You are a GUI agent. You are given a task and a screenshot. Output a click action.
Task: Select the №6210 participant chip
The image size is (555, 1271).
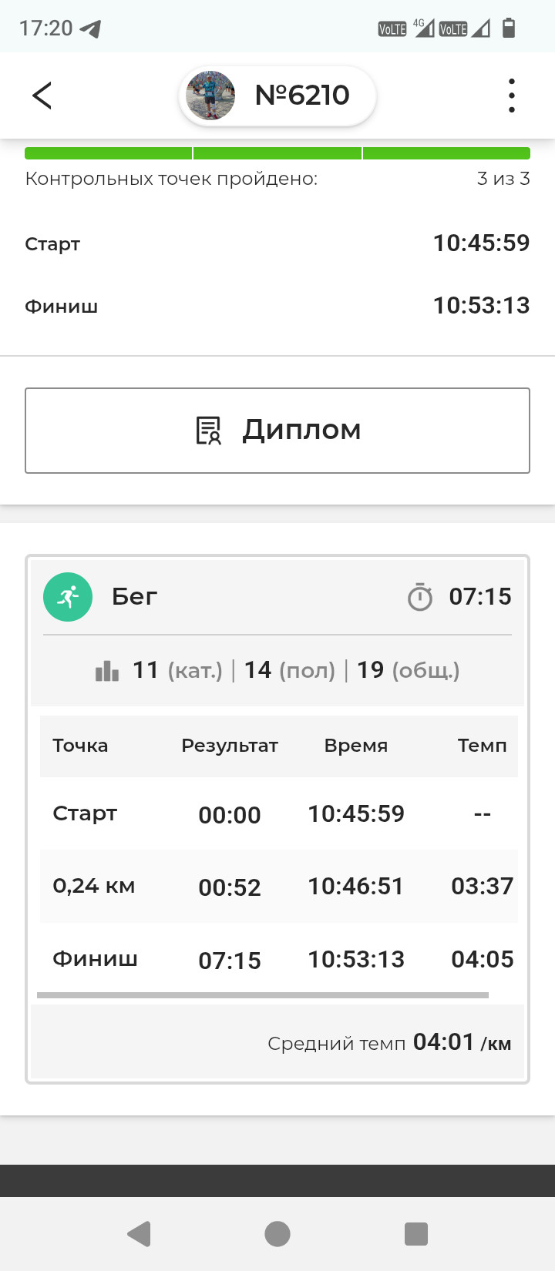(x=277, y=96)
